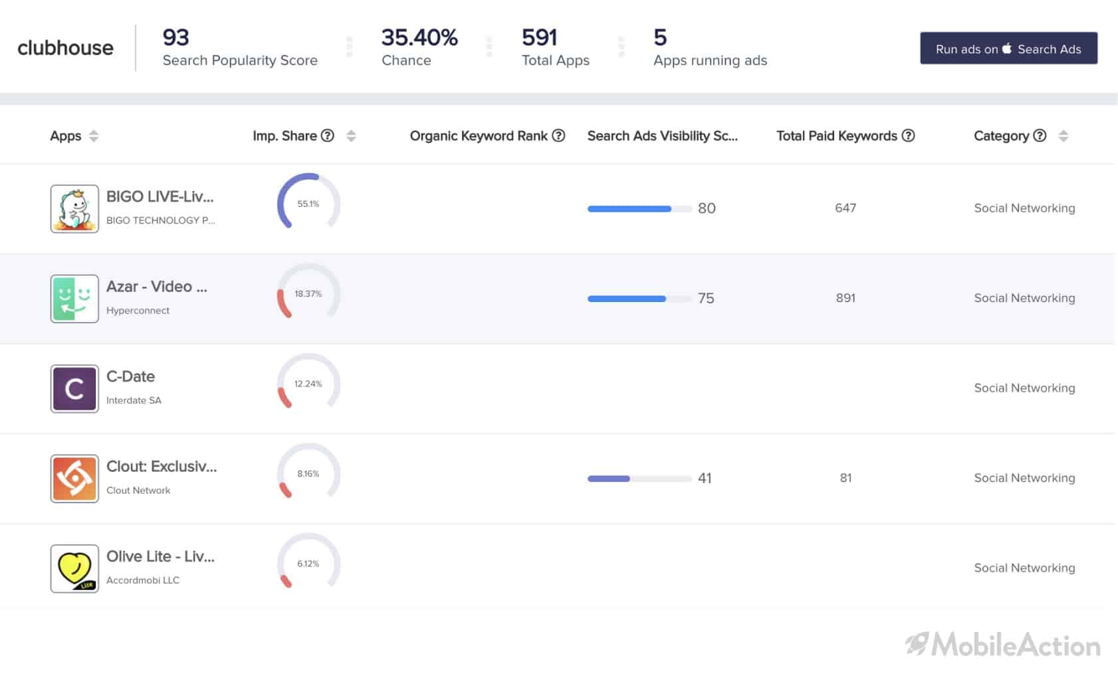Open Olive Lite - Liv... app link
Image resolution: width=1118 pixels, height=689 pixels.
click(160, 556)
